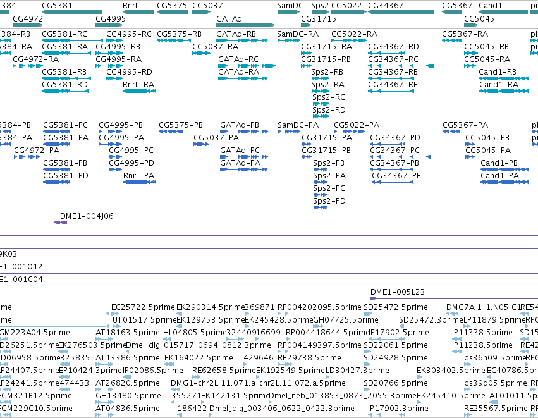Image resolution: width=538 pixels, height=418 pixels.
Task: Select transcript SamDC-RA label
Action: pos(298,34)
